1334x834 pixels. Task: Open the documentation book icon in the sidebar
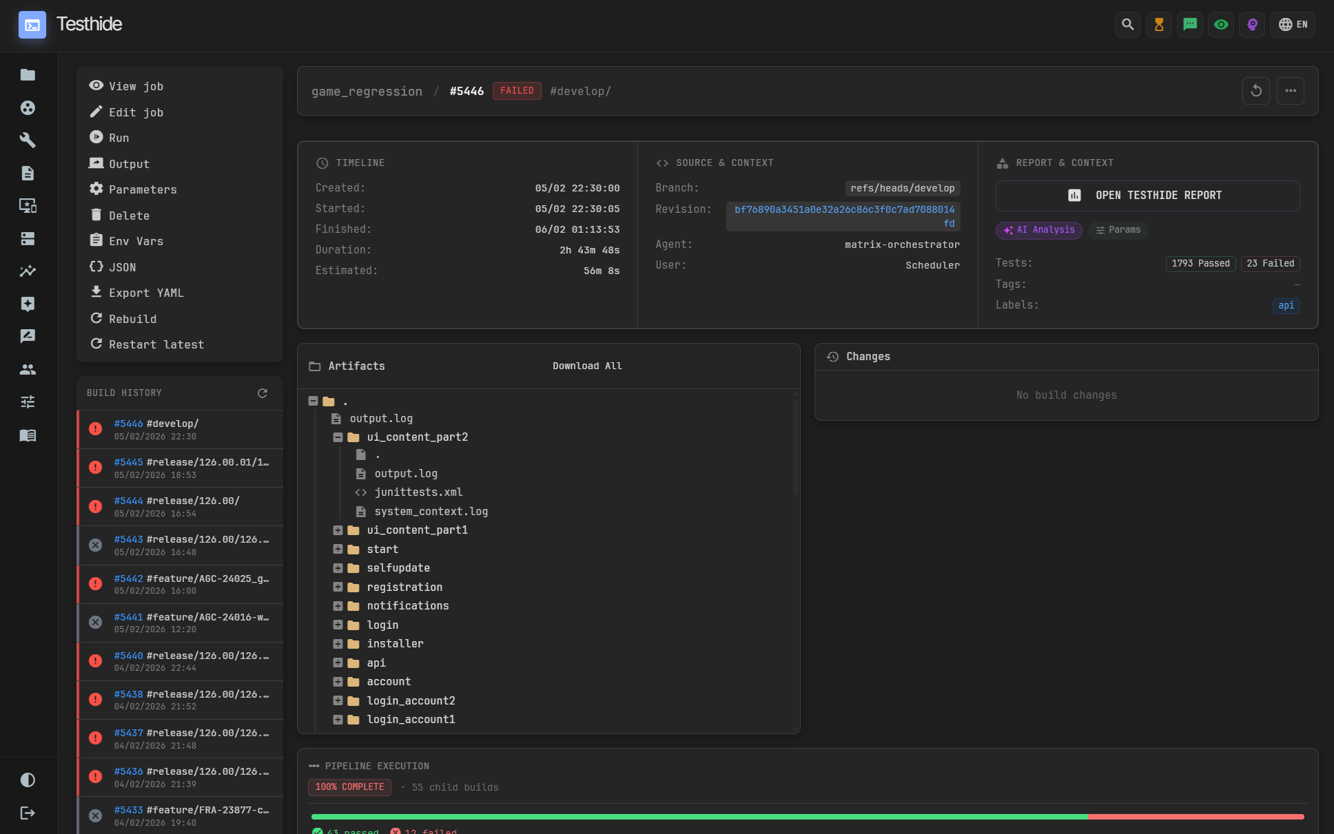point(28,435)
